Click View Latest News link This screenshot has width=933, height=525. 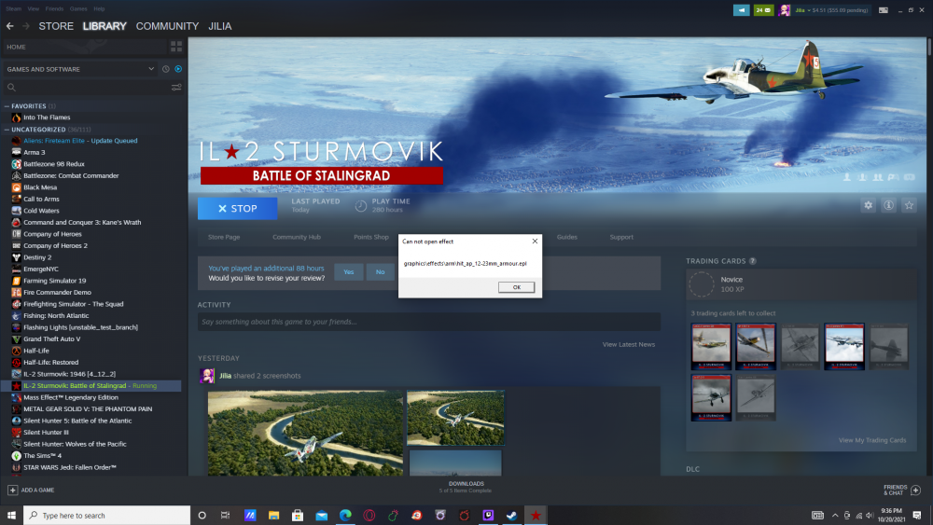[628, 344]
